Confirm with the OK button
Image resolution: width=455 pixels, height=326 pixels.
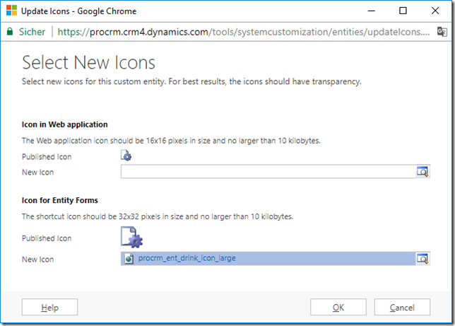(x=338, y=308)
